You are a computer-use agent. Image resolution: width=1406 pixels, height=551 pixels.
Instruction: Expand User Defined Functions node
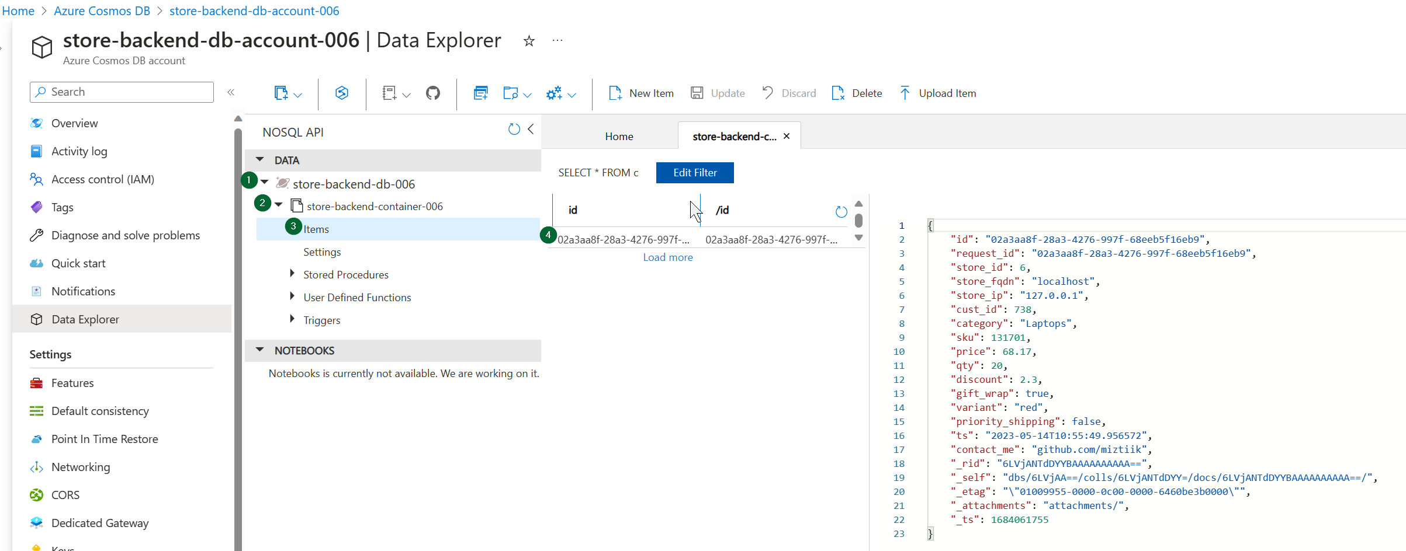(x=292, y=296)
